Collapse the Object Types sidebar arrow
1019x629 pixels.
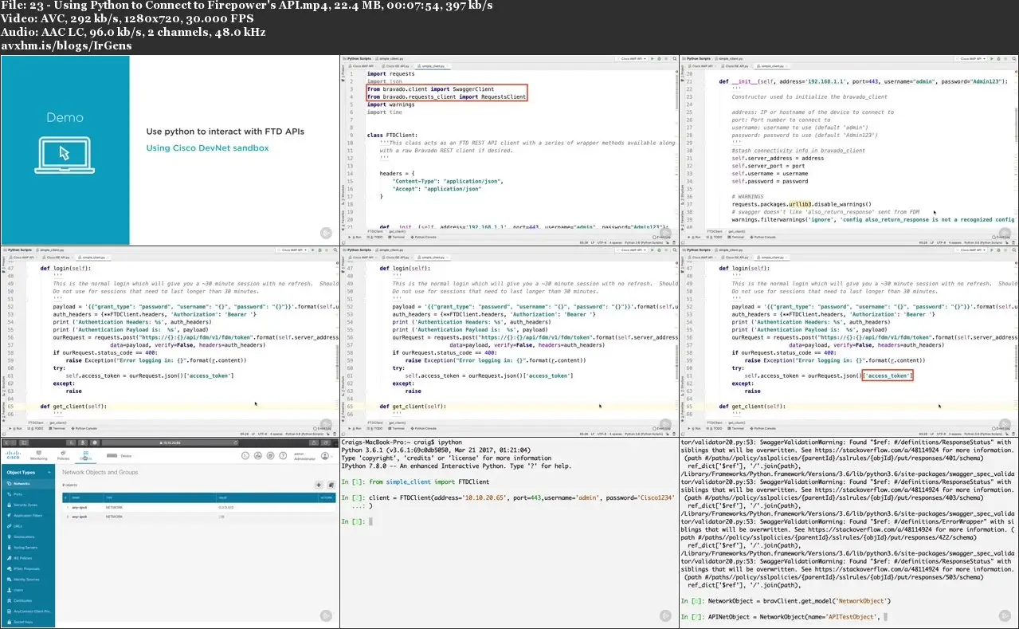pos(49,473)
